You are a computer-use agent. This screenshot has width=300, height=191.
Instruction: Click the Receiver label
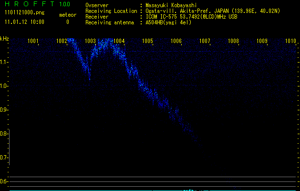tap(97, 17)
